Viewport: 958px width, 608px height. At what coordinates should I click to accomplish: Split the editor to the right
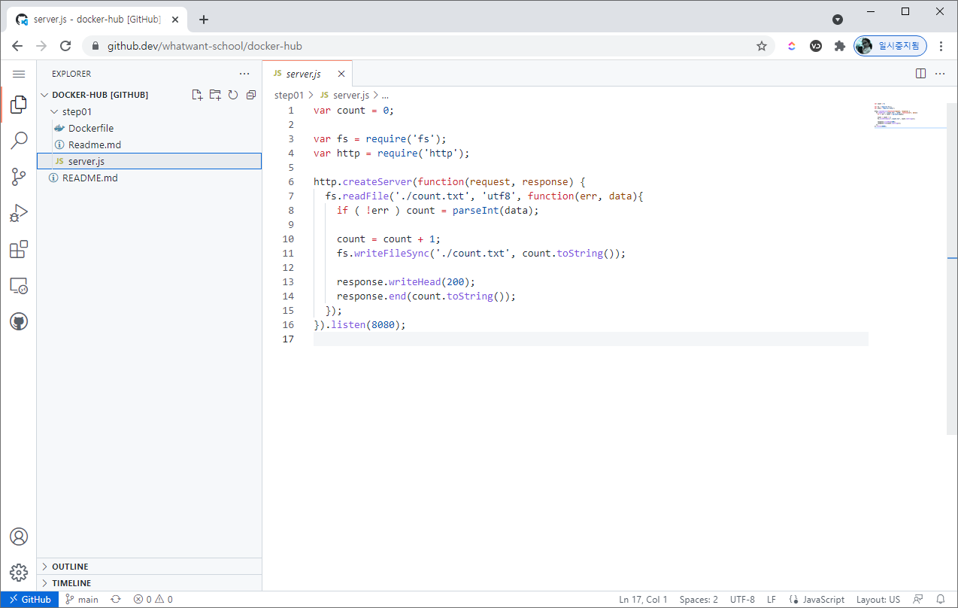tap(920, 74)
